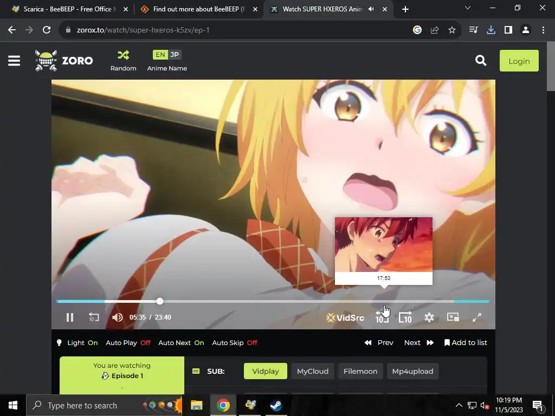Viewport: 555px width, 416px height.
Task: Select the Vidplay server
Action: [266, 371]
